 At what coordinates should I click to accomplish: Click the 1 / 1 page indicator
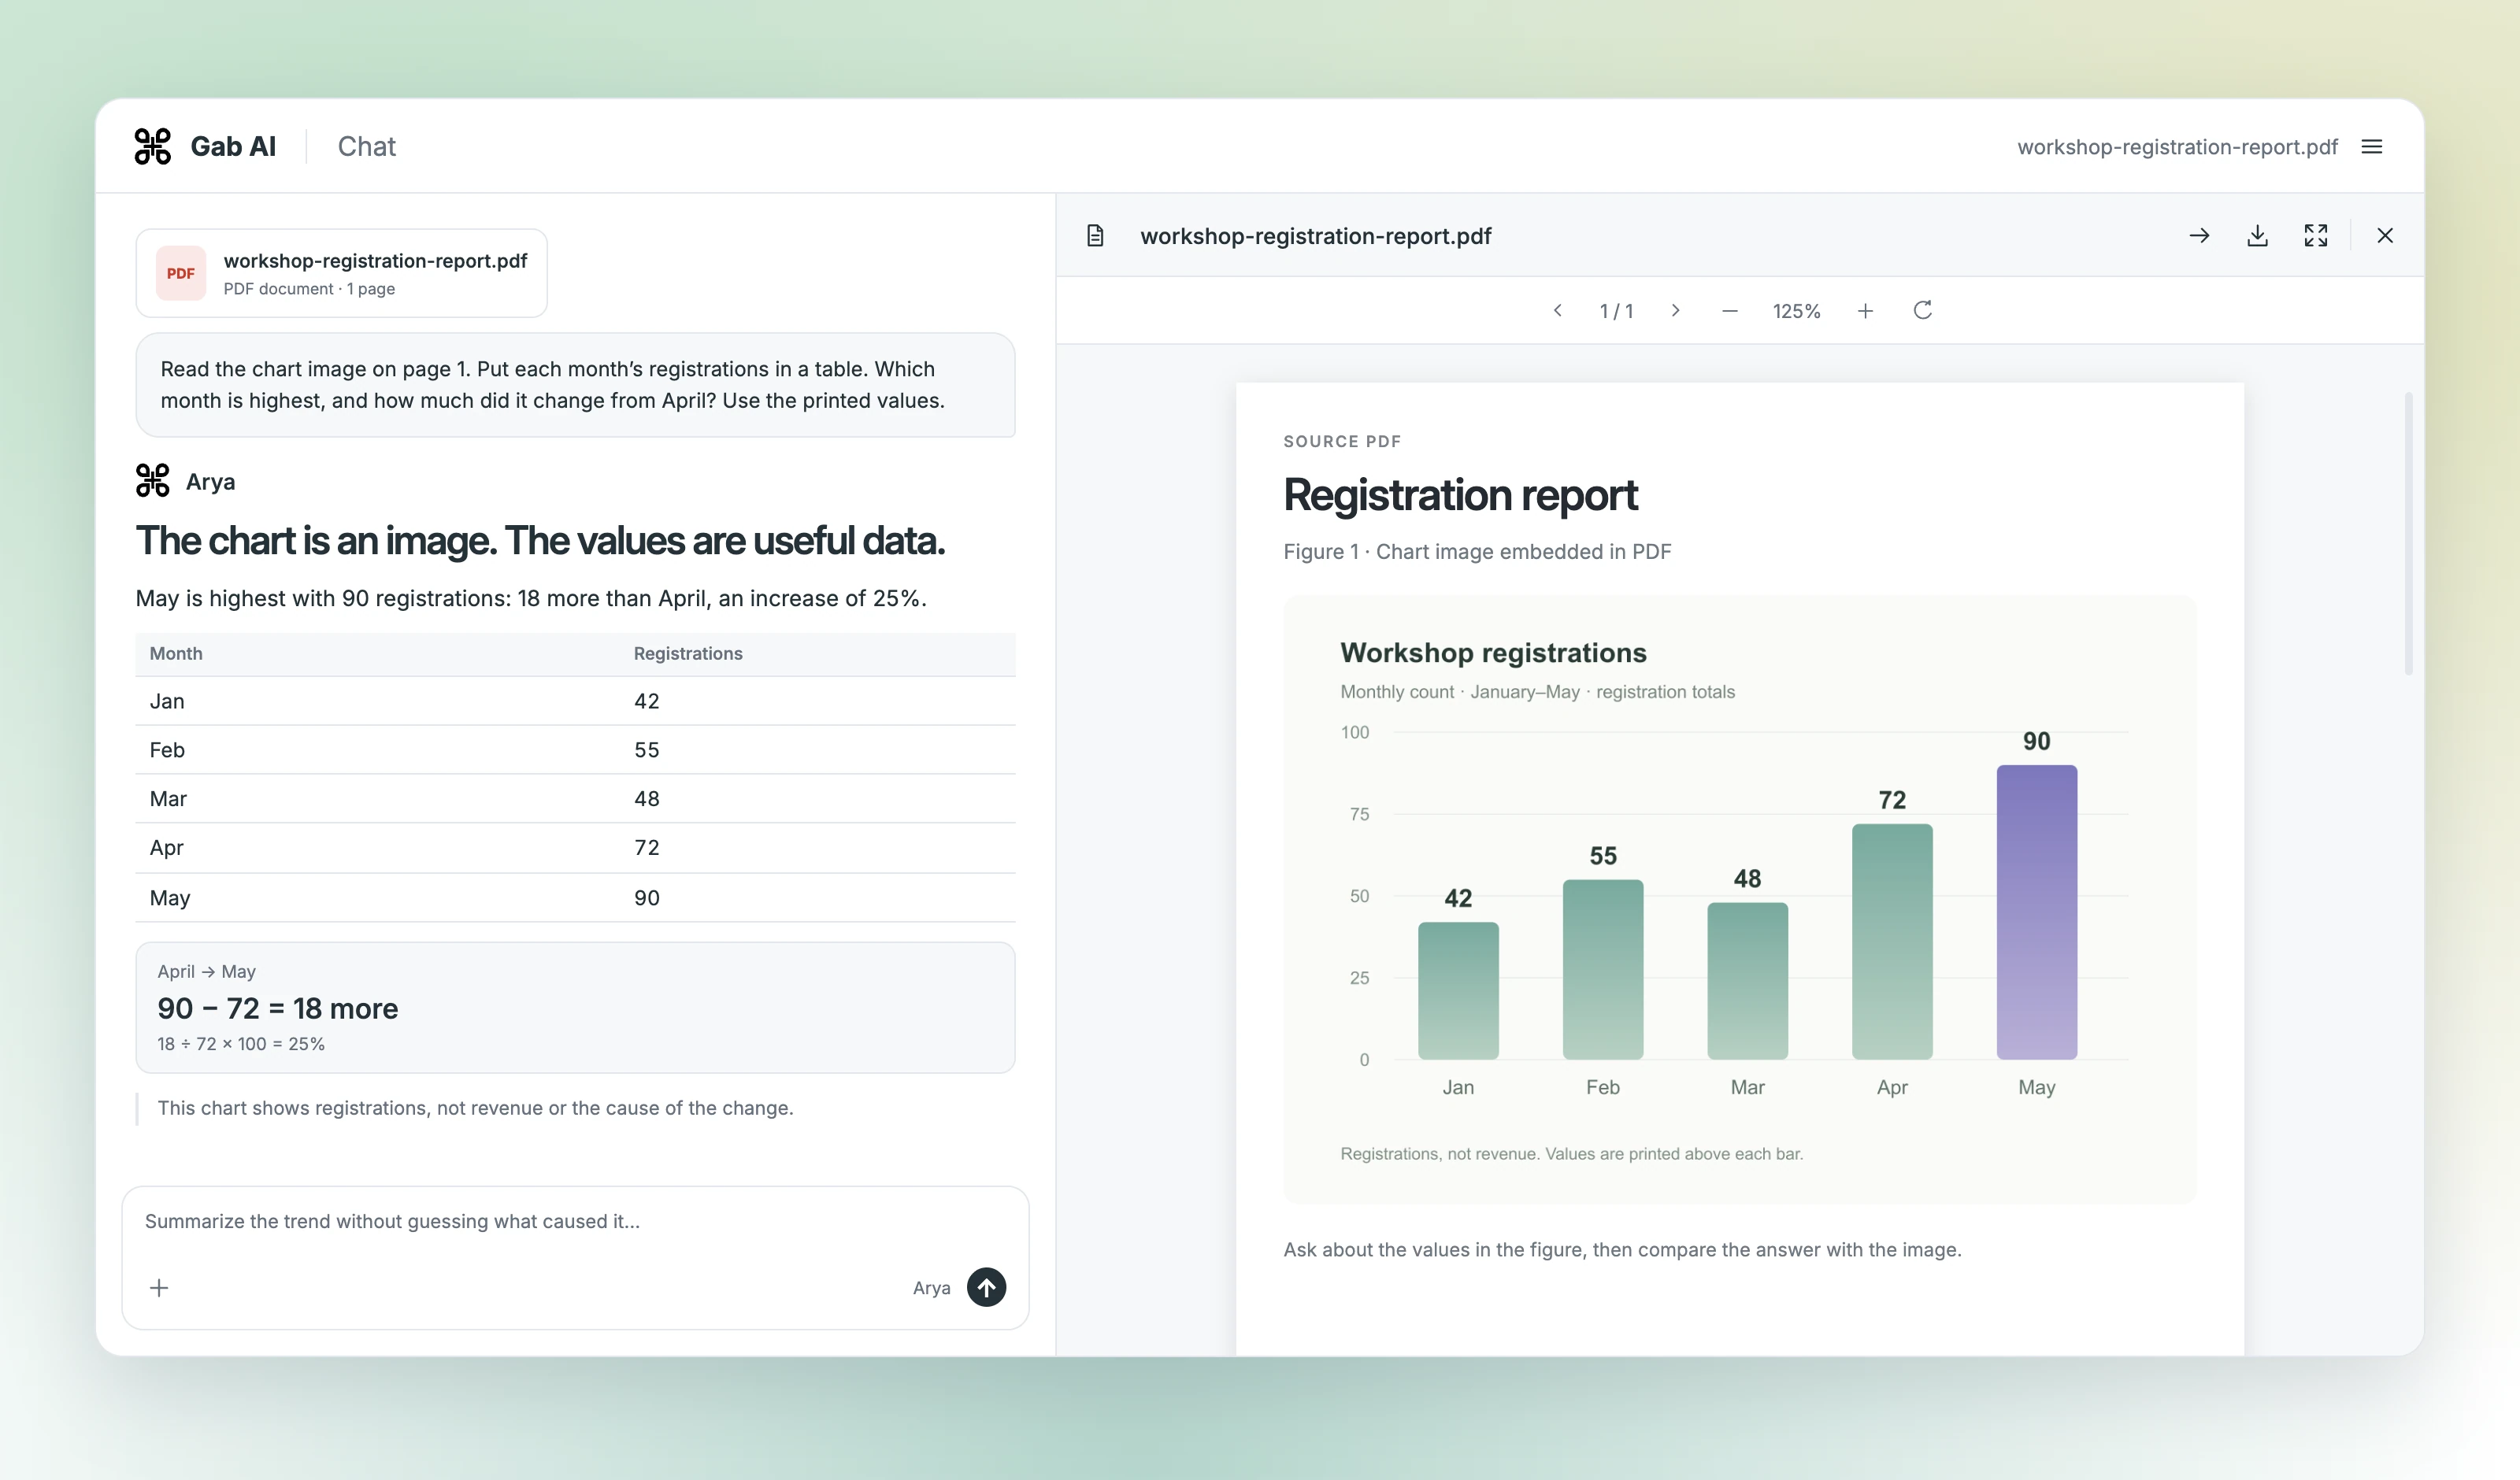coord(1616,311)
